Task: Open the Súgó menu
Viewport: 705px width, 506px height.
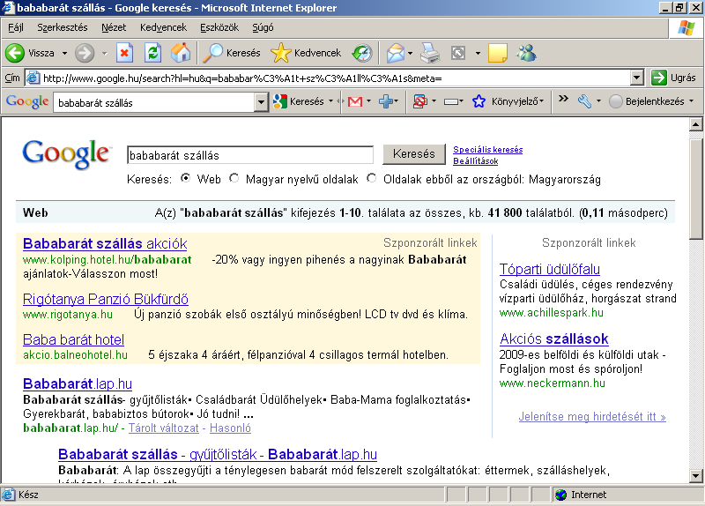Action: coord(263,27)
